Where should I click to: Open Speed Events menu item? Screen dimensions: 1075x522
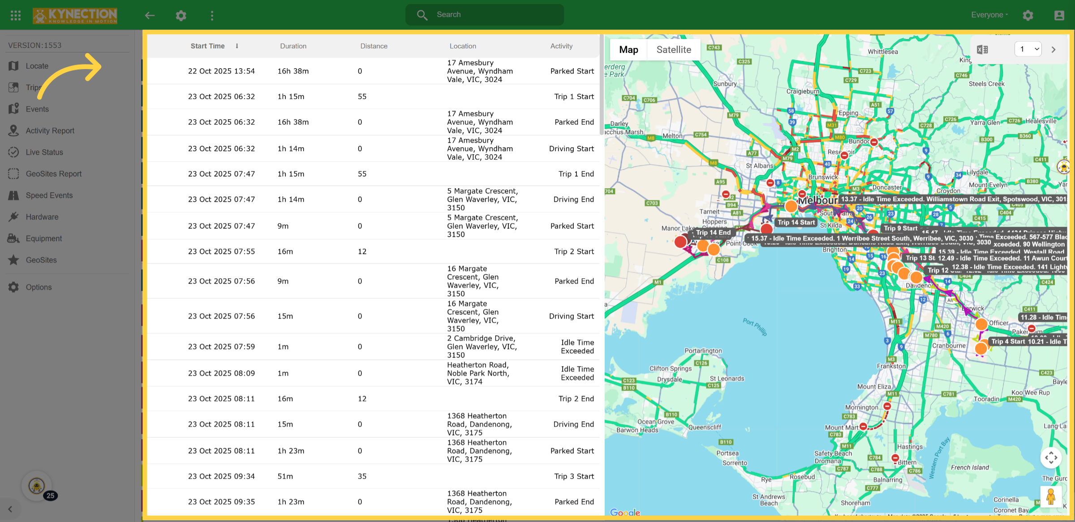pos(49,195)
